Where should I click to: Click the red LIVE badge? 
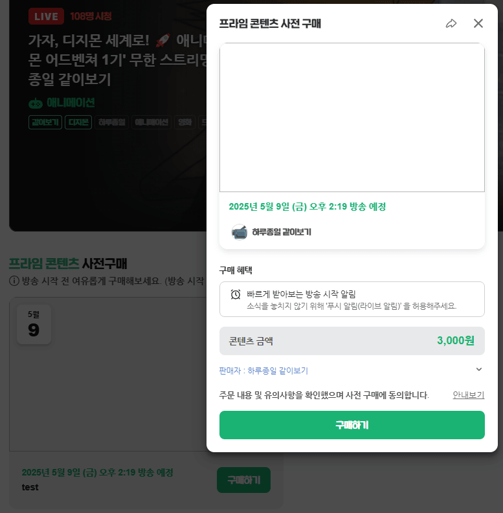click(x=46, y=16)
